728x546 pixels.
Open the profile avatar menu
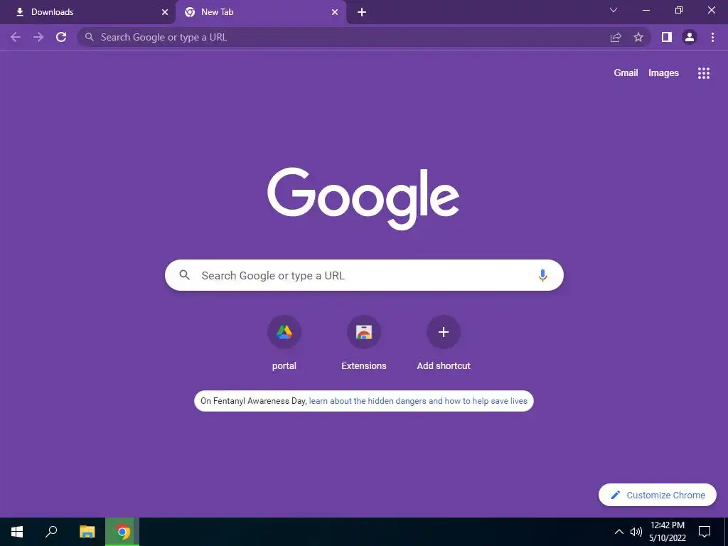point(690,37)
